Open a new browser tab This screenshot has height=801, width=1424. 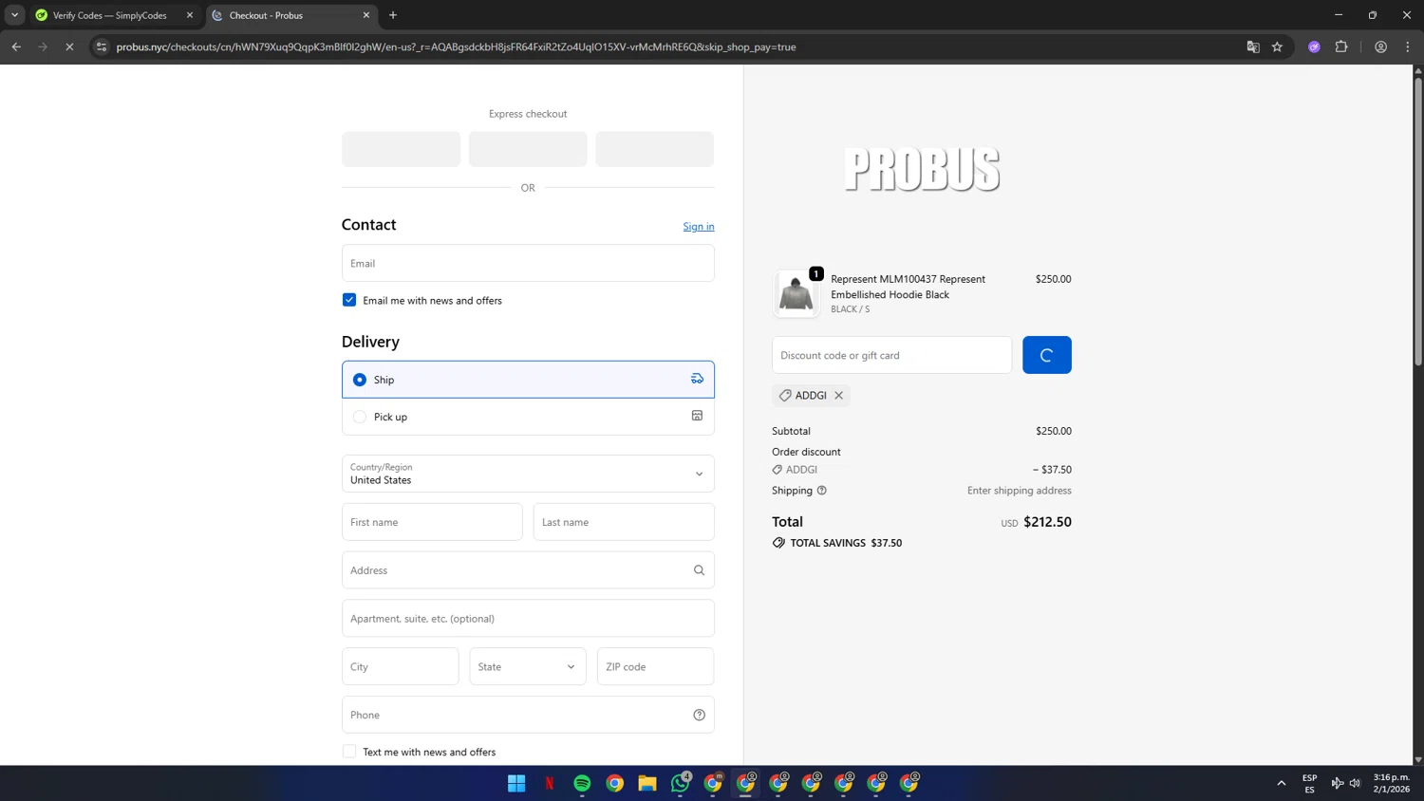pos(393,15)
